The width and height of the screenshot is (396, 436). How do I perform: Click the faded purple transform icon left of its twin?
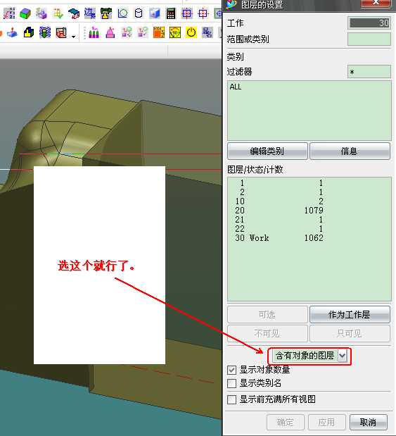127,33
